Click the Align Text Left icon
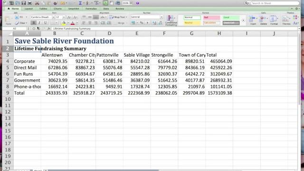Screen dimensions: 304x171 (x=84, y=23)
